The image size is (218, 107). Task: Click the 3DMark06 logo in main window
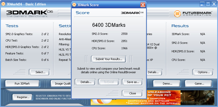pos(29,13)
